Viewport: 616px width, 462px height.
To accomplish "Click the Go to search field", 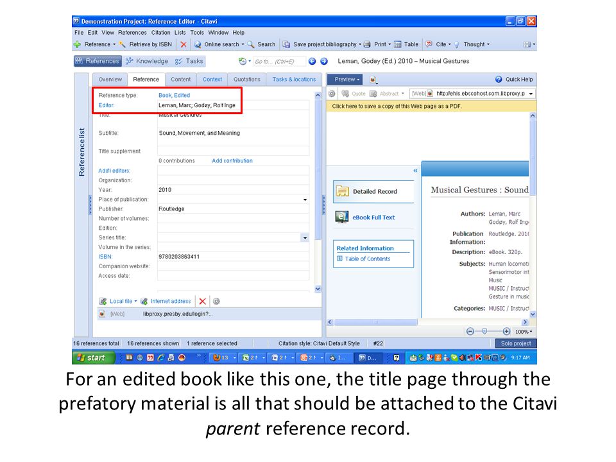I will [279, 62].
